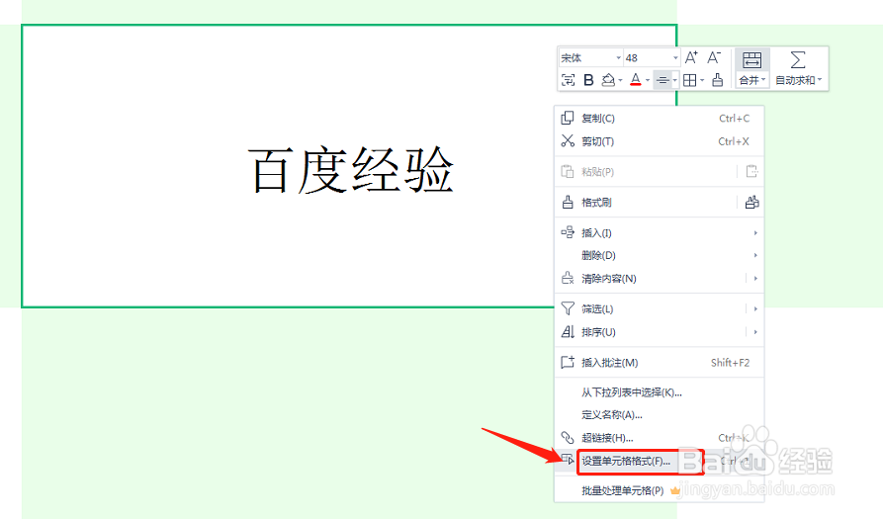Apply the red font color A icon
The height and width of the screenshot is (519, 883).
point(635,80)
